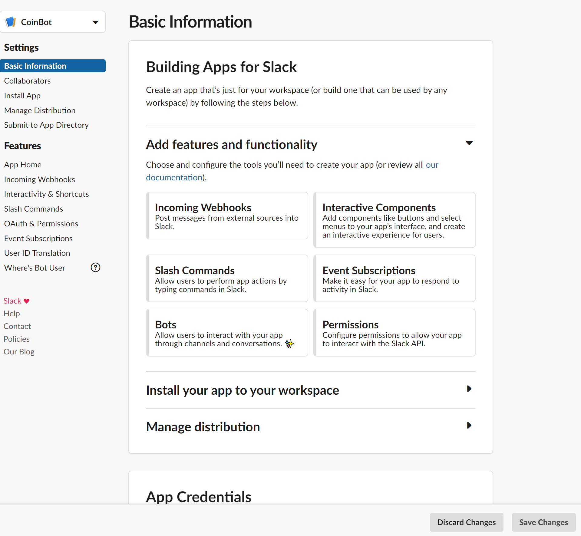
Task: Go to OAuth & Permissions page
Action: coord(41,224)
